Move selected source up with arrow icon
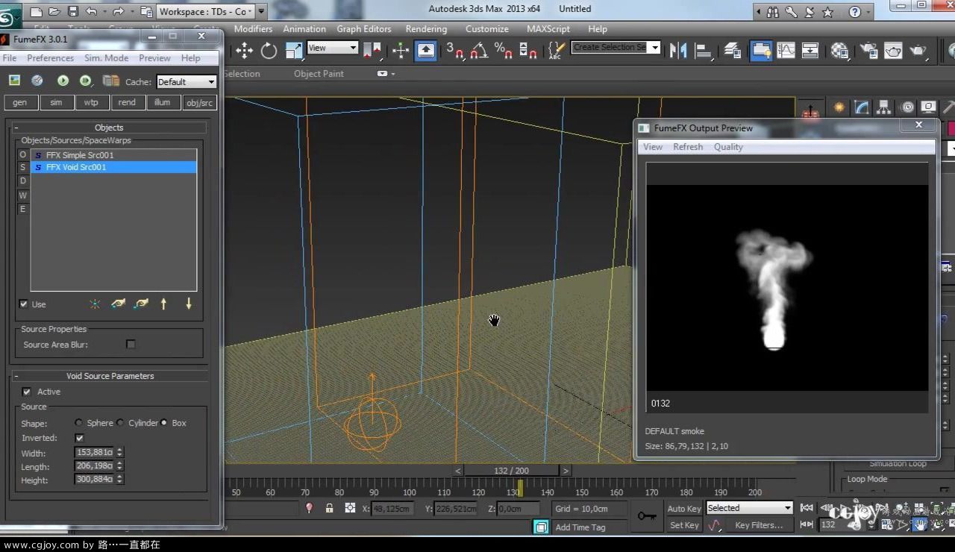This screenshot has height=552, width=955. coord(163,304)
